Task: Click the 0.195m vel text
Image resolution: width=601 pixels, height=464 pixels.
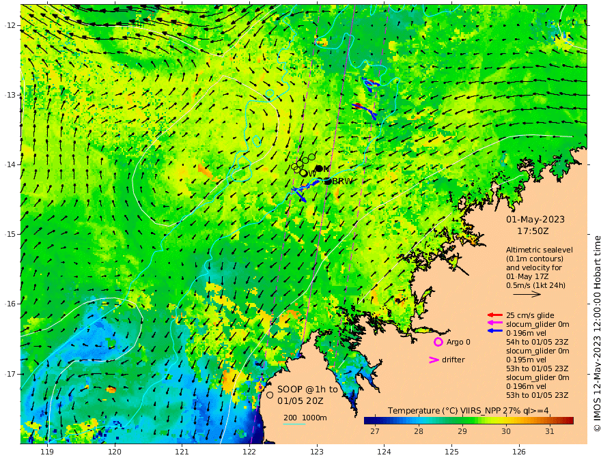Action: (527, 360)
